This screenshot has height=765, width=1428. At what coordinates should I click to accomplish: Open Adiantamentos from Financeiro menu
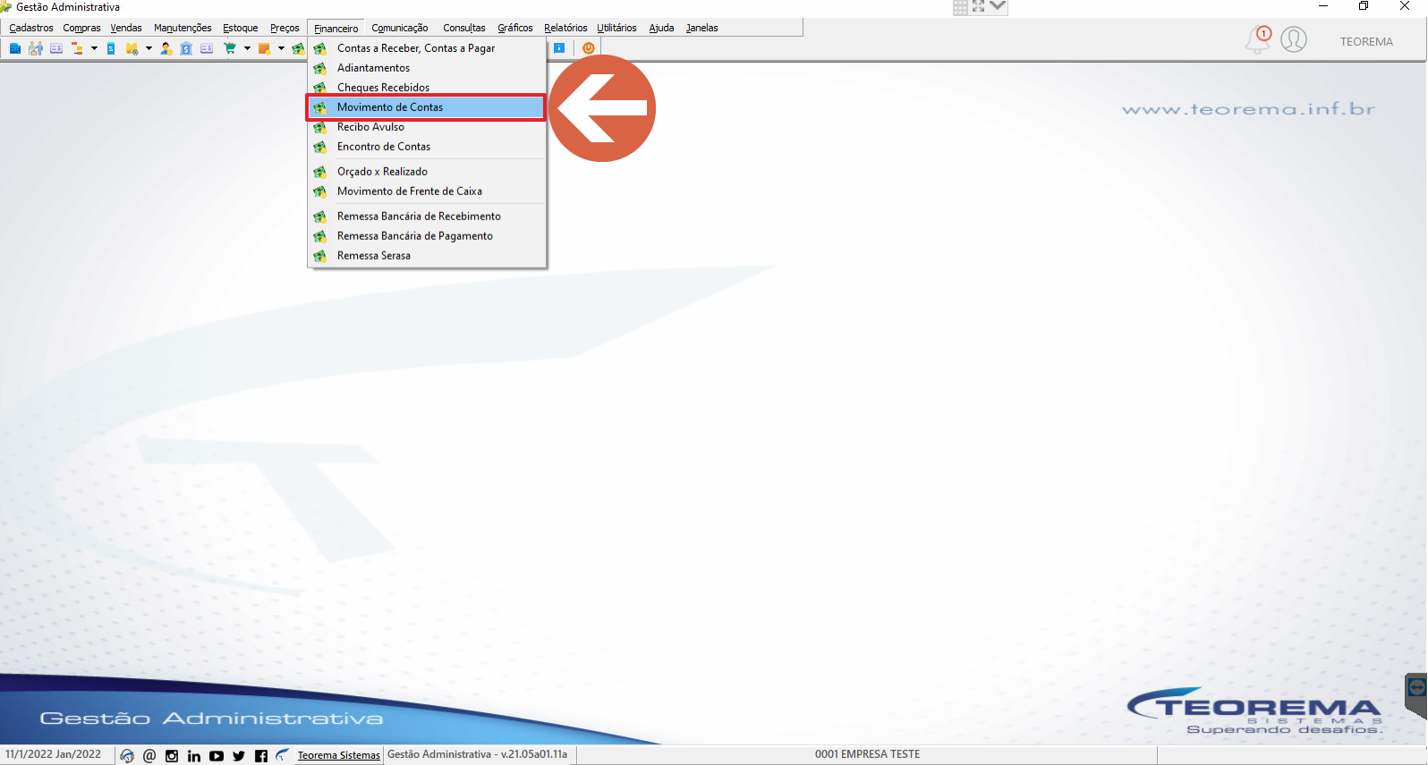tap(426, 68)
